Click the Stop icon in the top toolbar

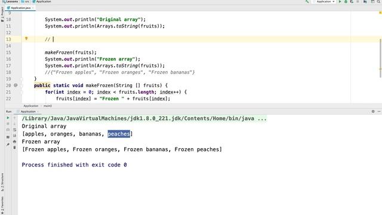[358, 1]
